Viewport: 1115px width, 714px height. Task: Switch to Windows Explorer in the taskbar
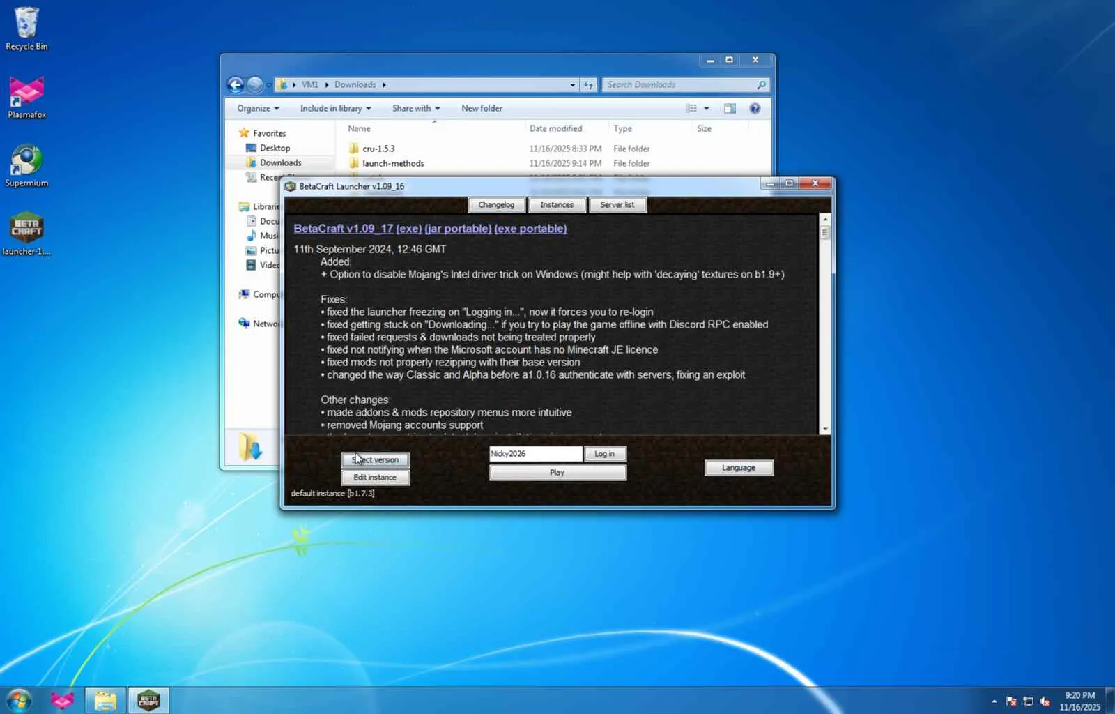point(105,700)
